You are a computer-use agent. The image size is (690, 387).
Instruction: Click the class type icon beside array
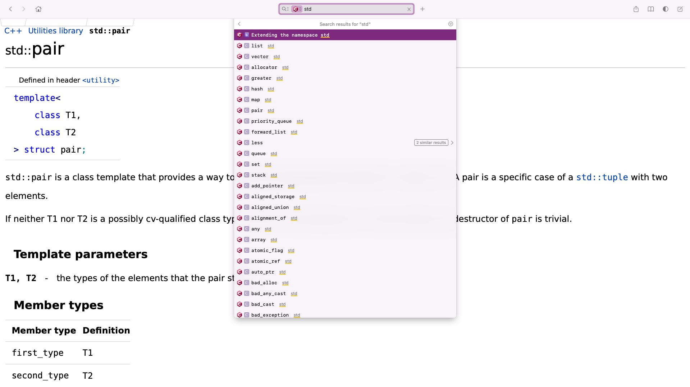tap(247, 239)
